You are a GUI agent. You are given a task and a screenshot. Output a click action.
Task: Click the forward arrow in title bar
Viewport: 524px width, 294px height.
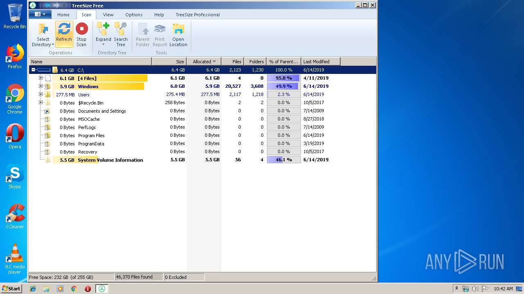coord(56,5)
